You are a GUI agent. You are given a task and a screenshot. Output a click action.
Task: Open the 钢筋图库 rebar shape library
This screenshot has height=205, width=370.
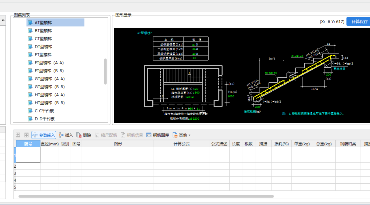(x=158, y=135)
